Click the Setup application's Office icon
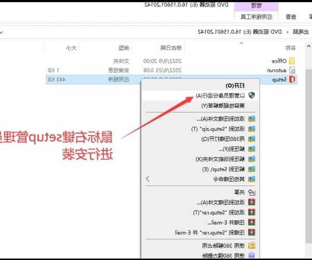The height and width of the screenshot is (260, 312). 292,79
